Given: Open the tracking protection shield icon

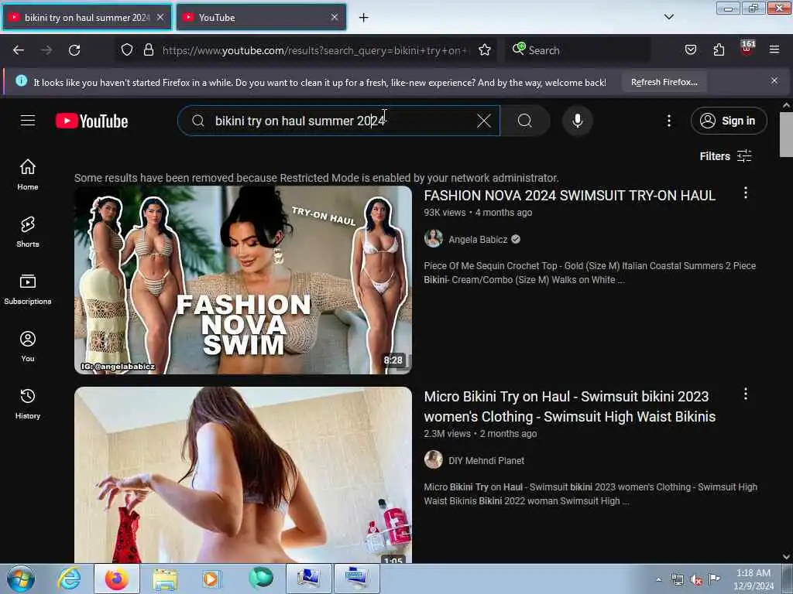Looking at the screenshot, I should coord(127,49).
